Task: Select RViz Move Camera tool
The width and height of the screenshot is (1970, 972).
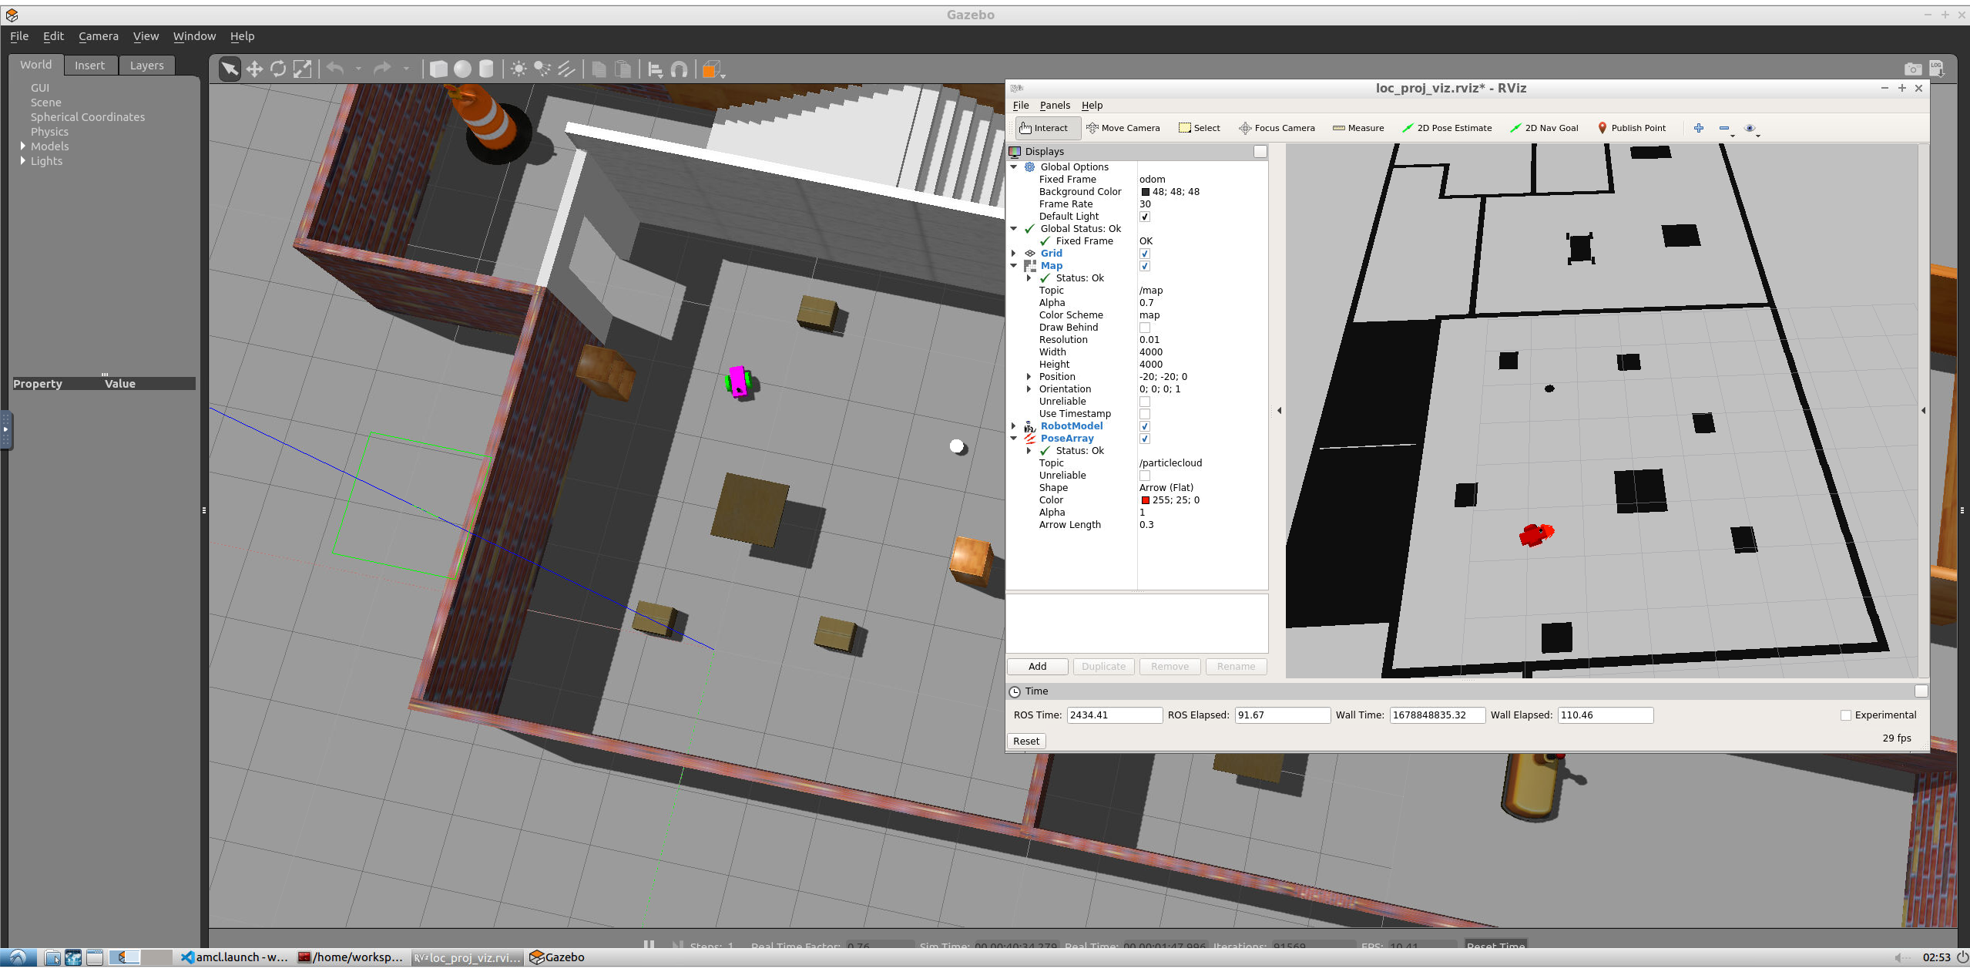Action: coord(1123,128)
